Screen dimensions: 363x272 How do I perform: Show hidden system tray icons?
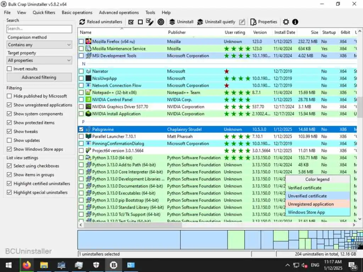pos(287,265)
